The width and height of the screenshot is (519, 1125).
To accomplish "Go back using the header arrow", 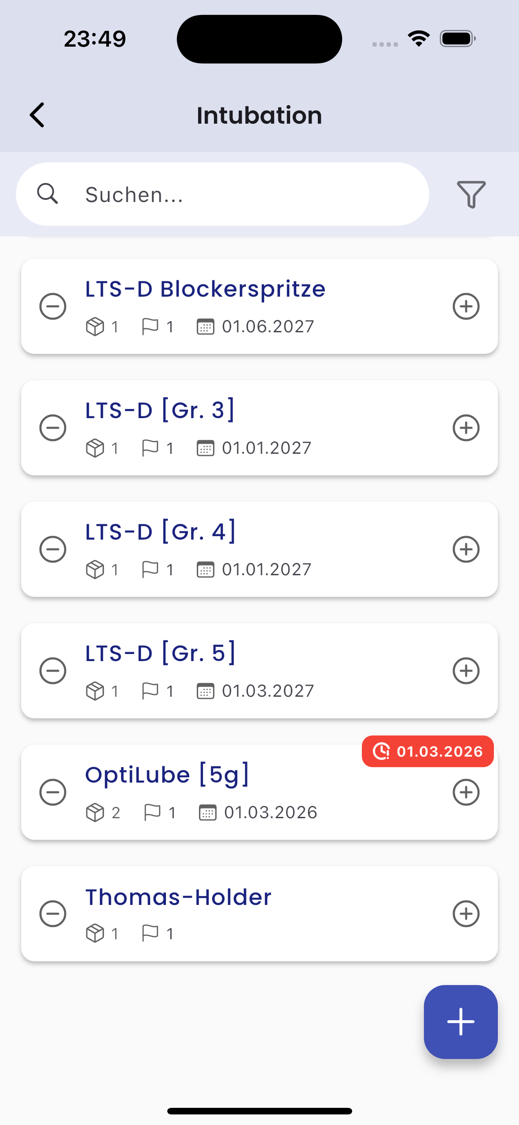I will [x=37, y=115].
